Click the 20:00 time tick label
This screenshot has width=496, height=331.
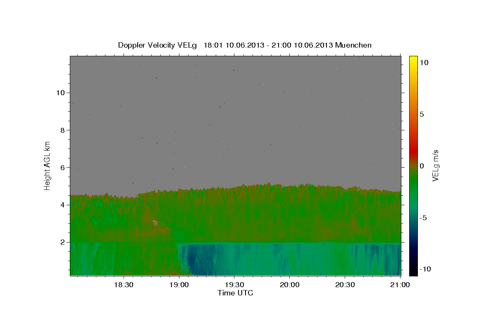289,285
